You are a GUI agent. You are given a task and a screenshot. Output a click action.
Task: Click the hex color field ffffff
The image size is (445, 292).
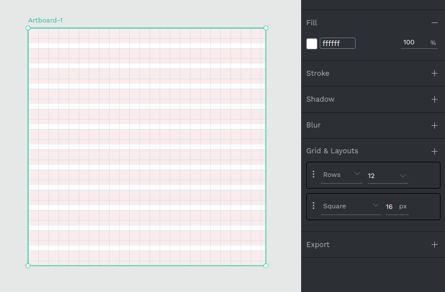pyautogui.click(x=337, y=43)
